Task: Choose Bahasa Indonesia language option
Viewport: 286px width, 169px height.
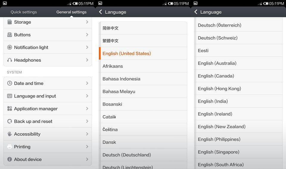Action: [121, 79]
